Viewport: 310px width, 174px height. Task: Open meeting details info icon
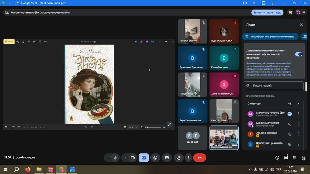[x=277, y=158]
